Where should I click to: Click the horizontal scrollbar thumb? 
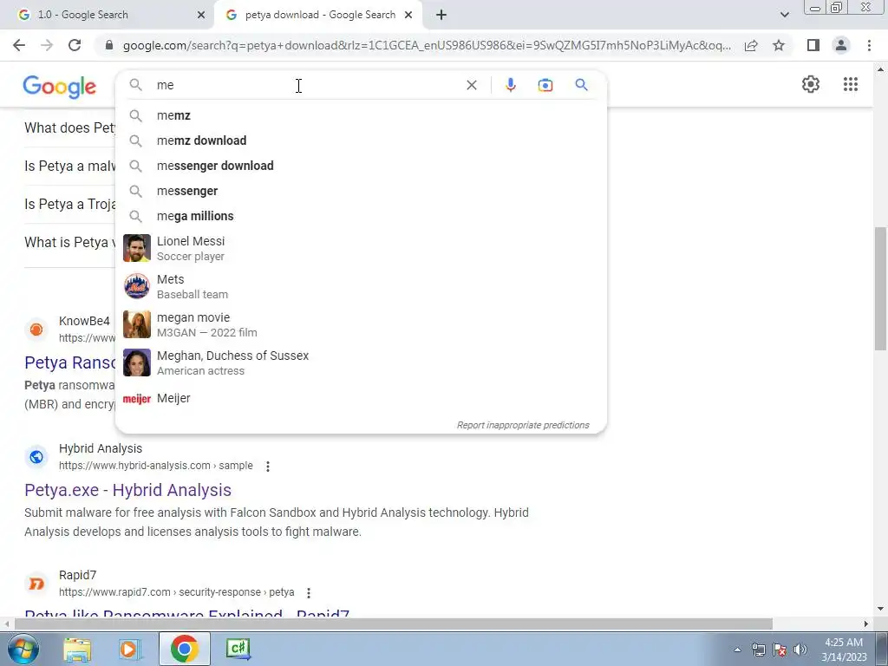coord(394,624)
